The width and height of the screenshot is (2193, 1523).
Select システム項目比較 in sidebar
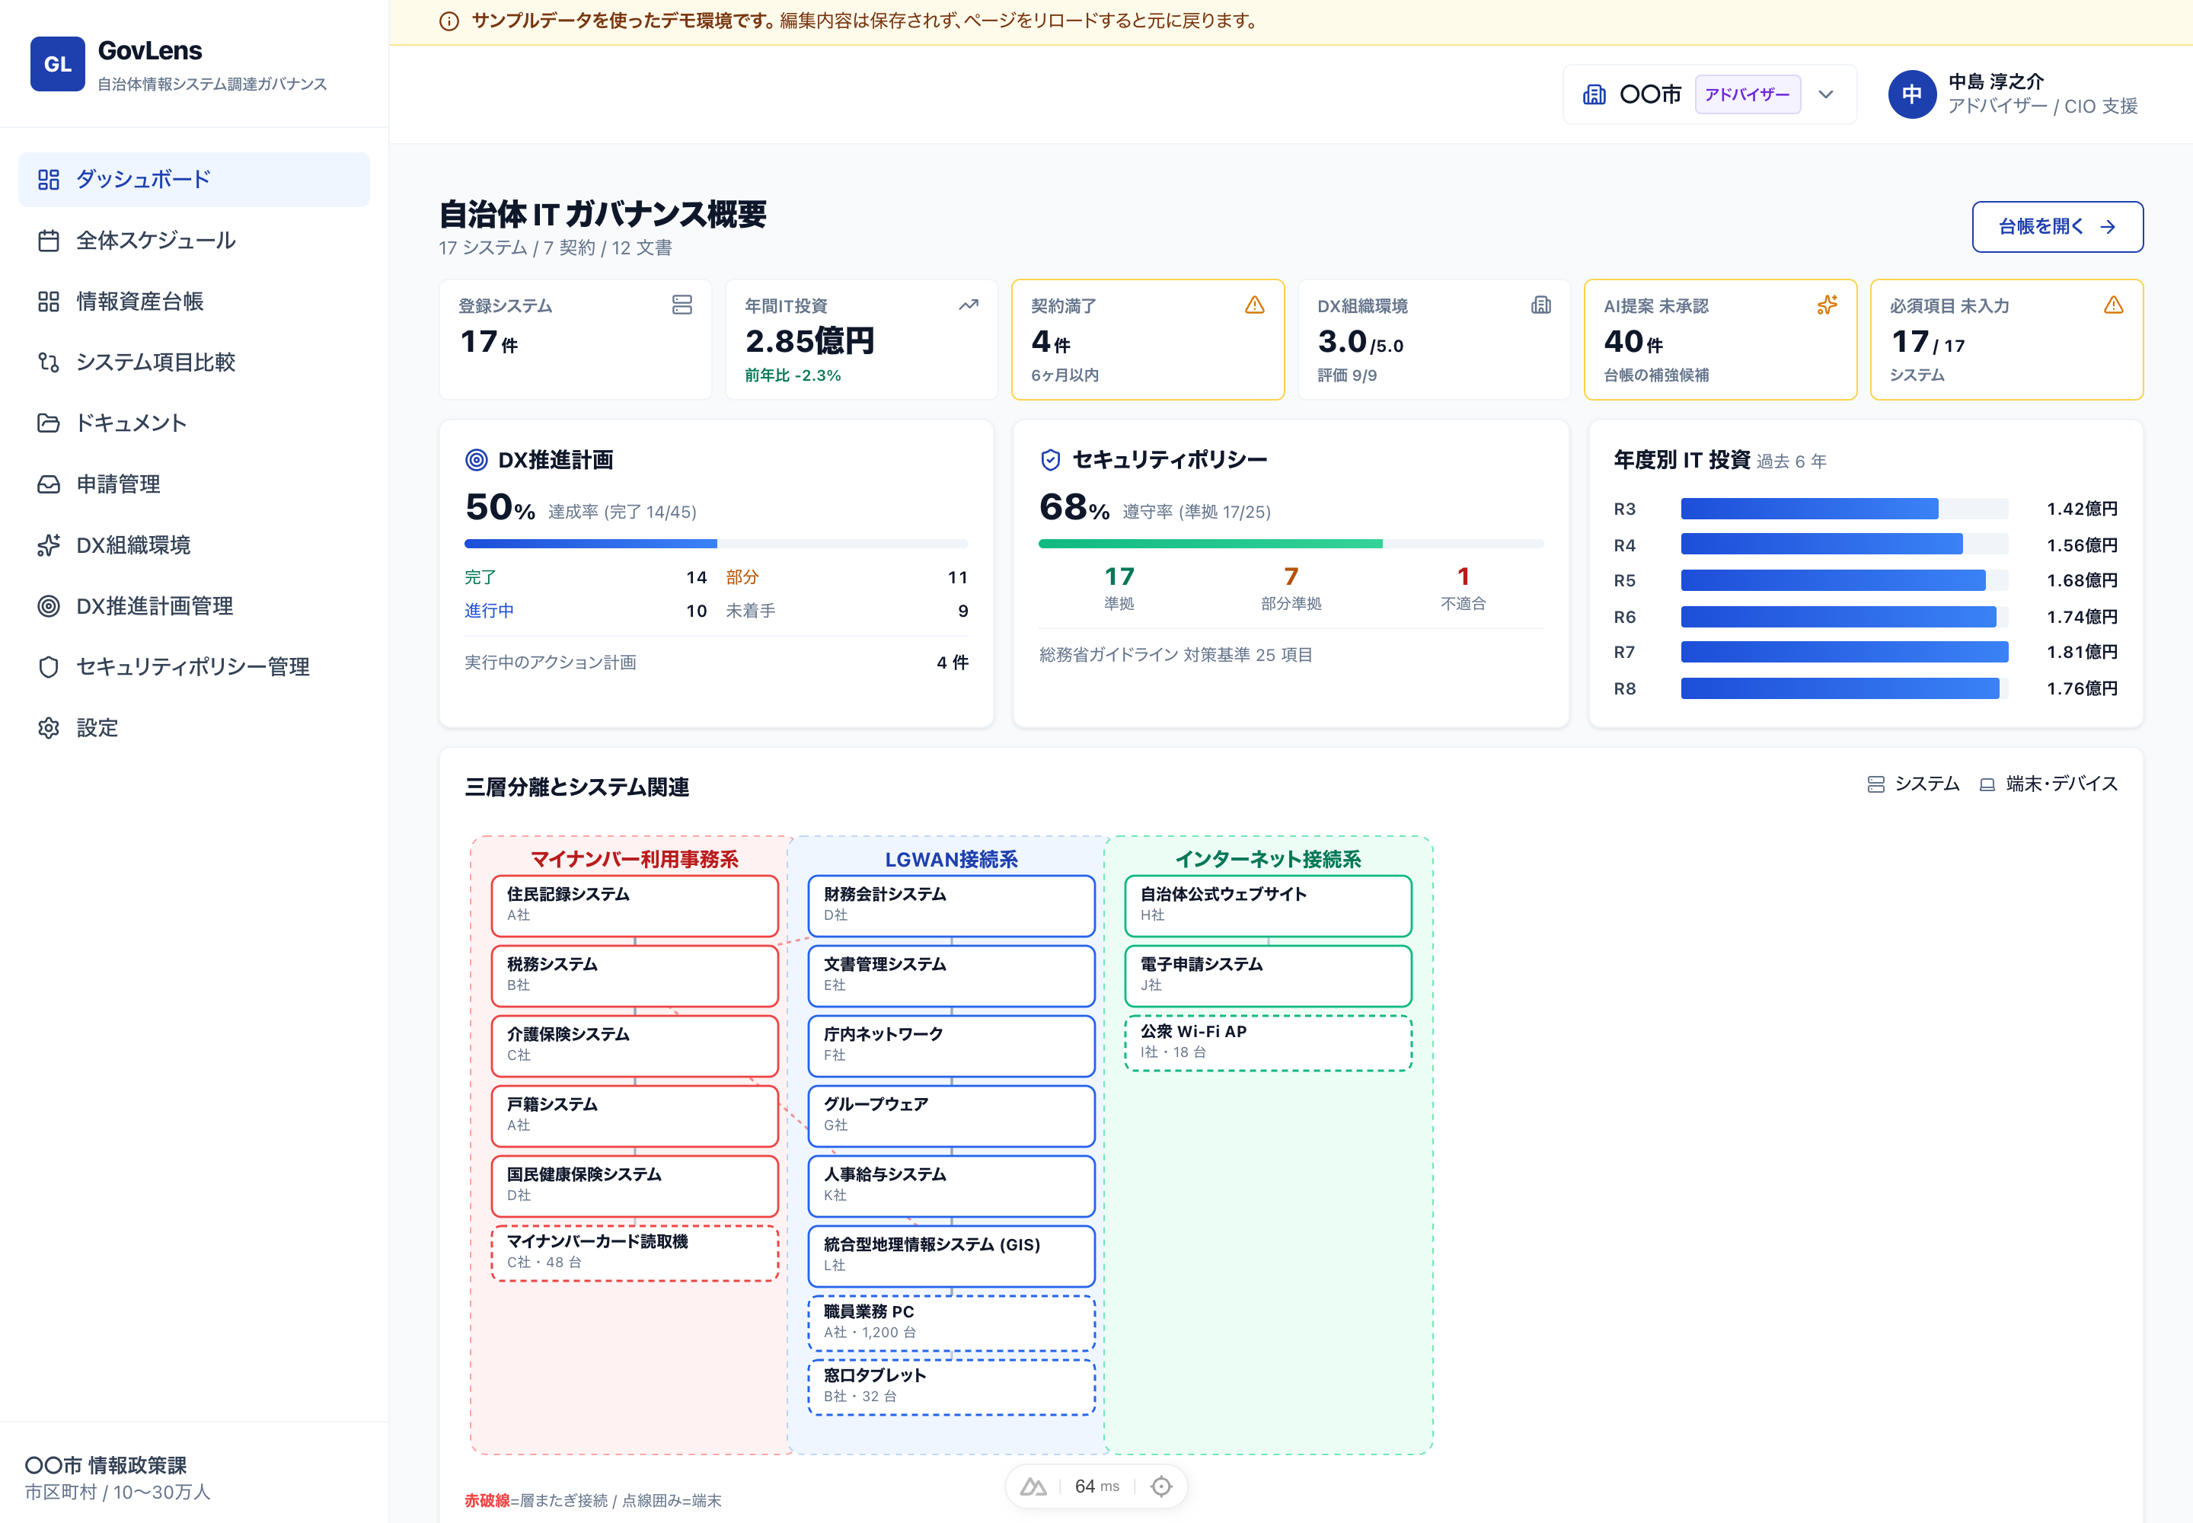(193, 362)
